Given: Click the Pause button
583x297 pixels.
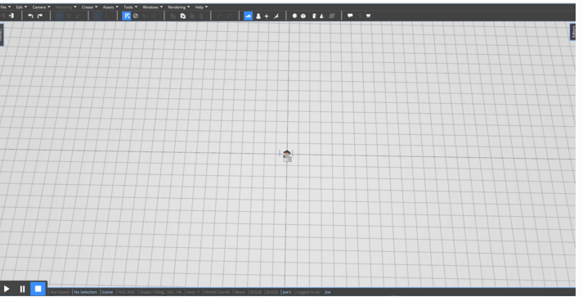Looking at the screenshot, I should tap(22, 289).
